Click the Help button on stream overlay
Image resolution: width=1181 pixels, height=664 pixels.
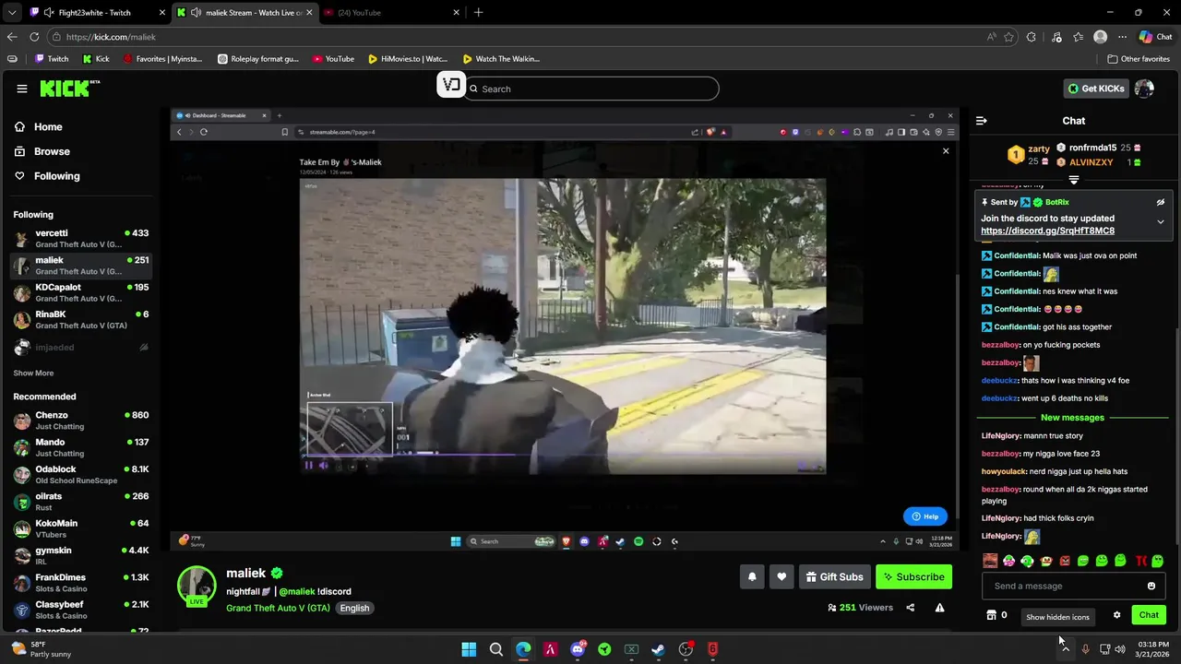point(925,516)
